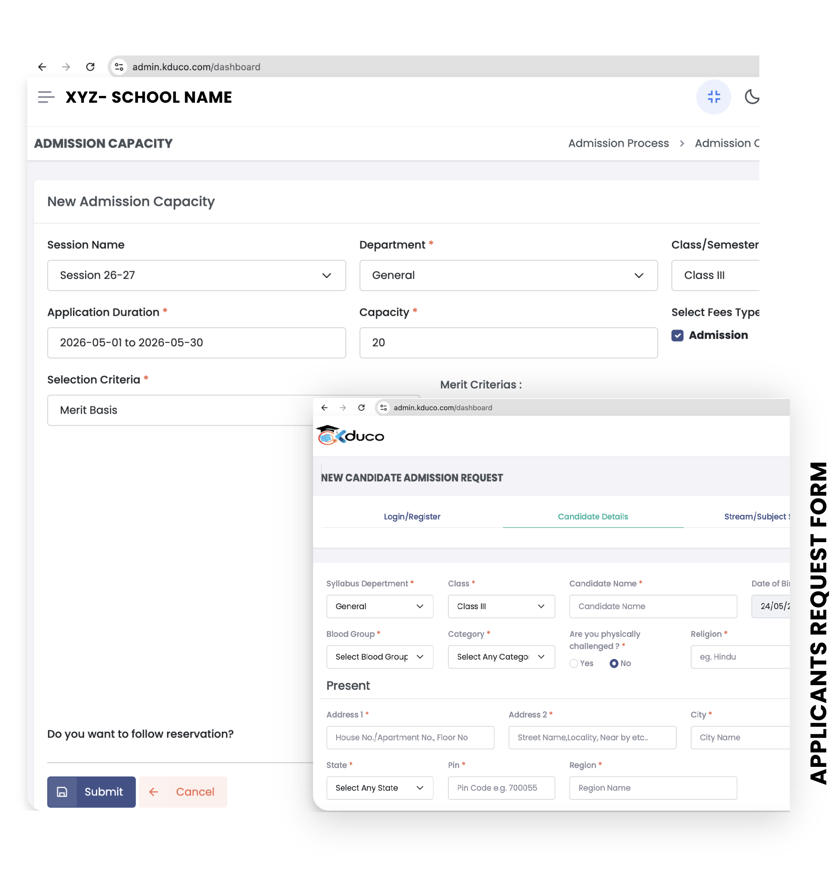Open Select Any State dropdown
838x870 pixels.
pos(380,788)
